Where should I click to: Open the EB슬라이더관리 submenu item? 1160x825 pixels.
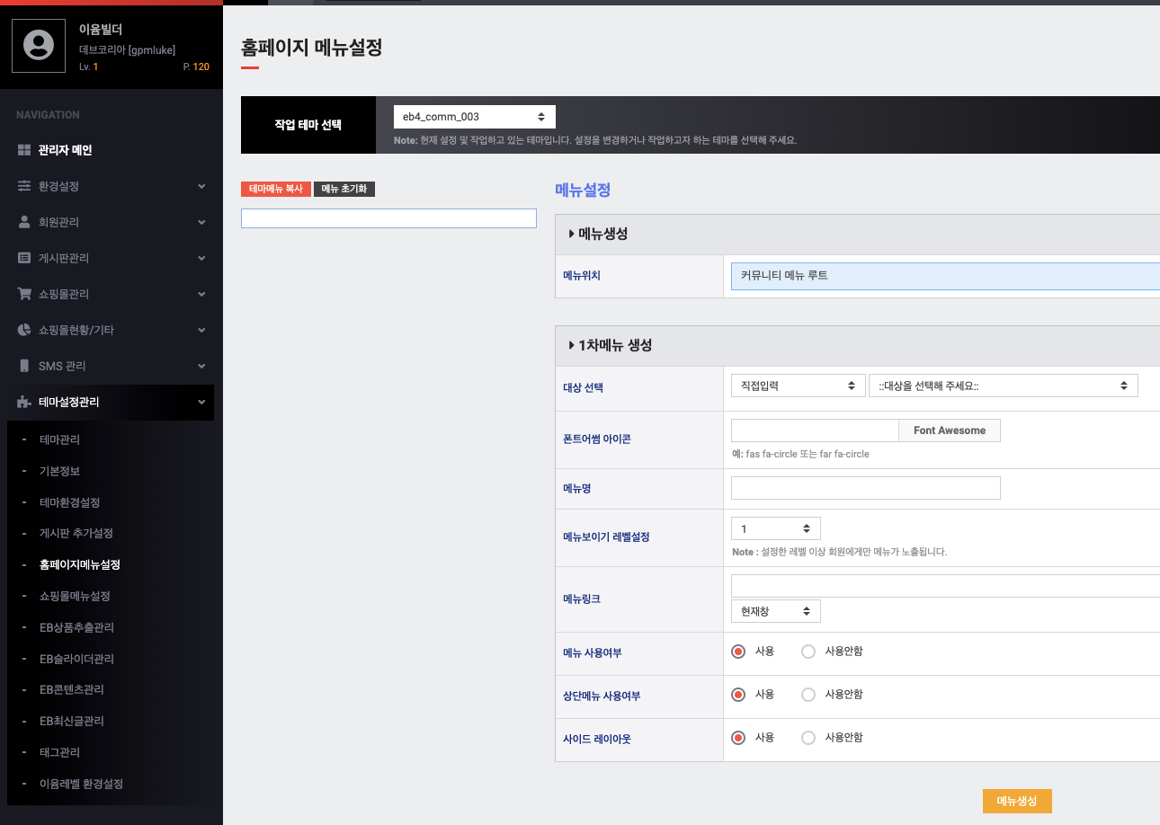coord(76,659)
